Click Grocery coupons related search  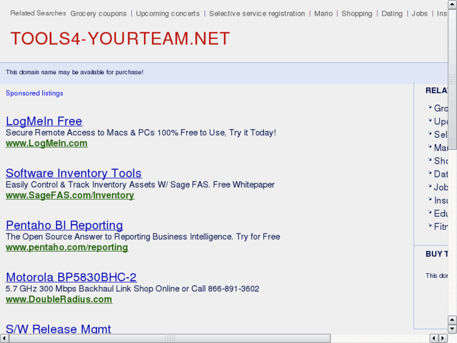click(99, 14)
